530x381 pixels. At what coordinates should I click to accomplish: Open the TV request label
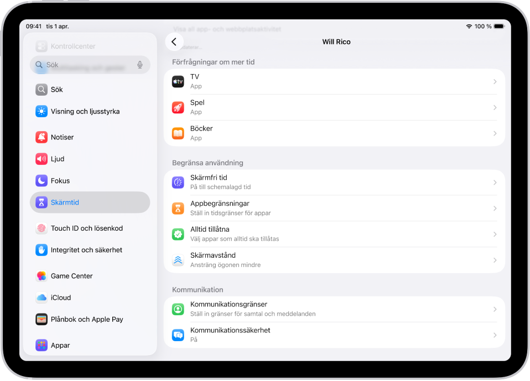click(195, 77)
